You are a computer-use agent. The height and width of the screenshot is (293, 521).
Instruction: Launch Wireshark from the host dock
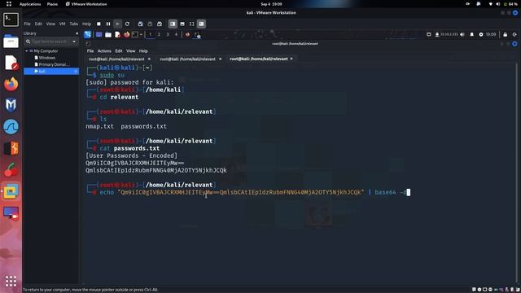tap(11, 127)
